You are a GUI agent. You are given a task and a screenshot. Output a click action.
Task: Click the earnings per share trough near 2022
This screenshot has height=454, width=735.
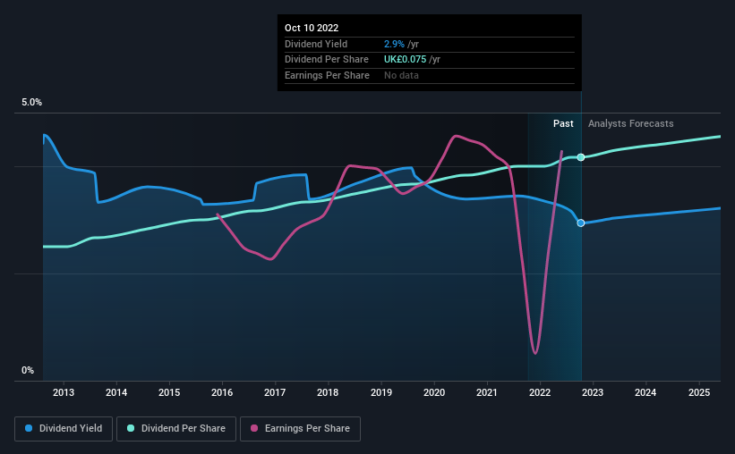pyautogui.click(x=535, y=351)
